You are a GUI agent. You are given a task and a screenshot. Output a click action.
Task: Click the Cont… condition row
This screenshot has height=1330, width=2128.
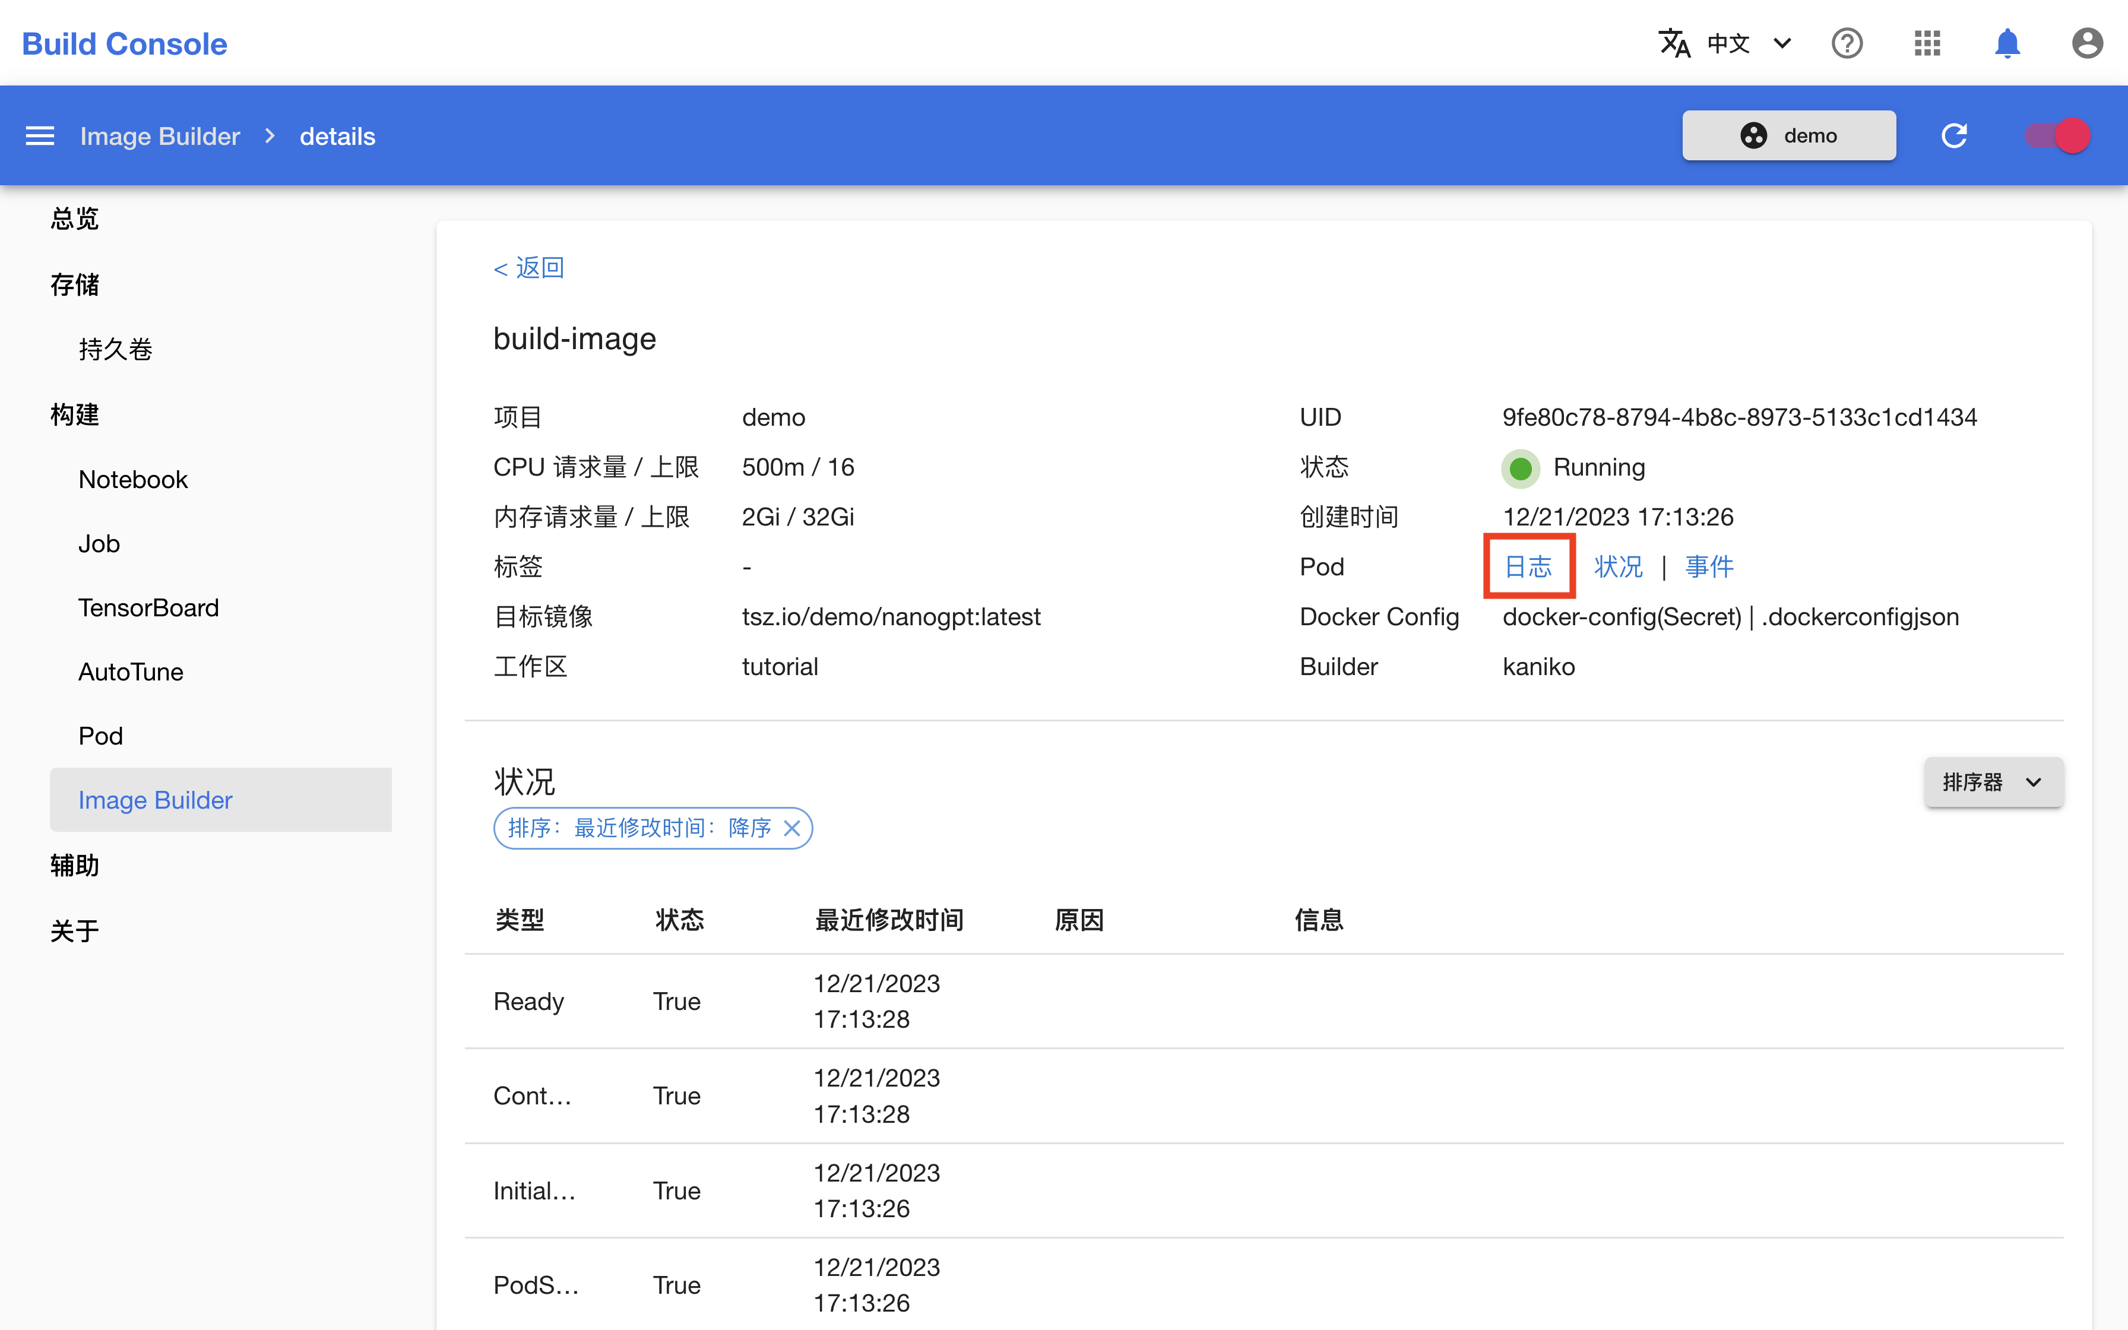tap(1263, 1096)
